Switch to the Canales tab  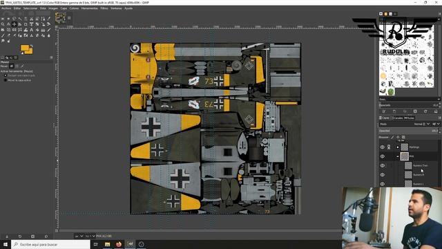tap(398, 118)
